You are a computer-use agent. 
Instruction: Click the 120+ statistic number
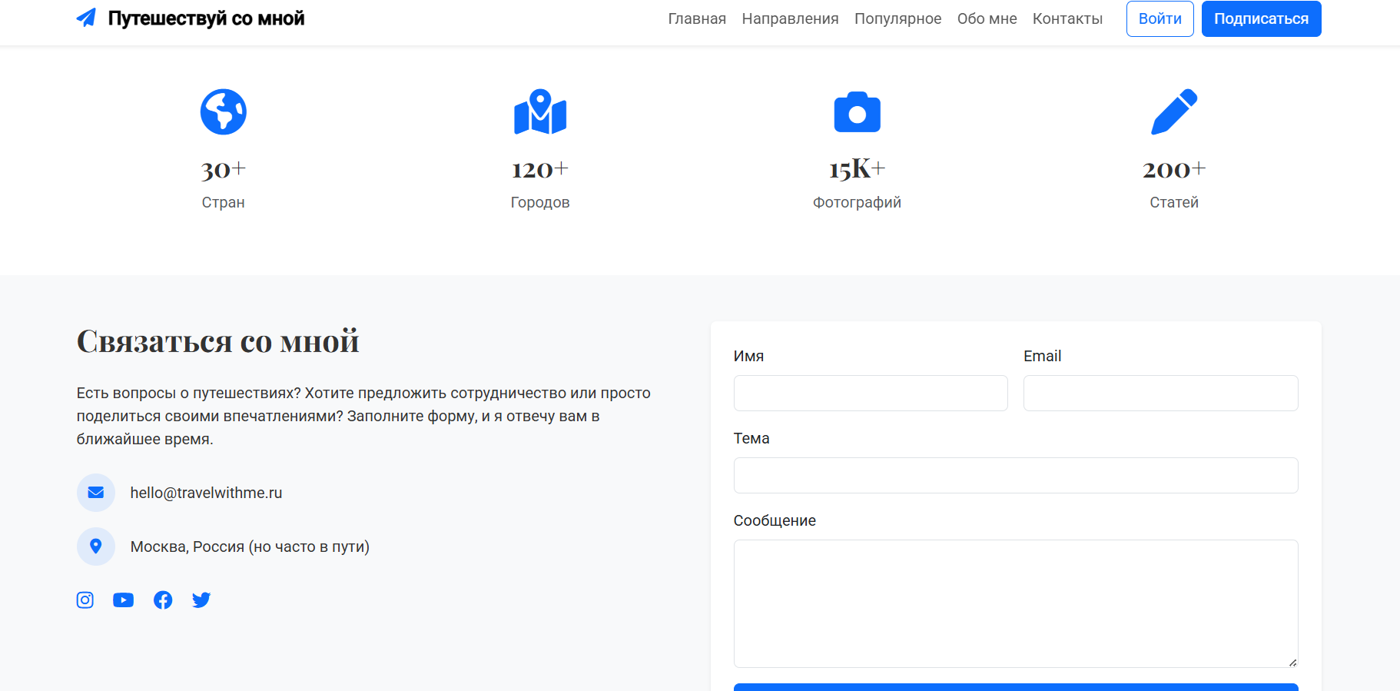(540, 169)
